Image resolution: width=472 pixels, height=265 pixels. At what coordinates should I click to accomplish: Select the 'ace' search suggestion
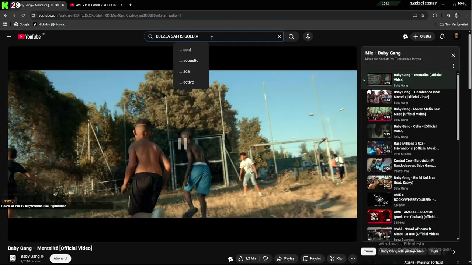[x=191, y=71]
